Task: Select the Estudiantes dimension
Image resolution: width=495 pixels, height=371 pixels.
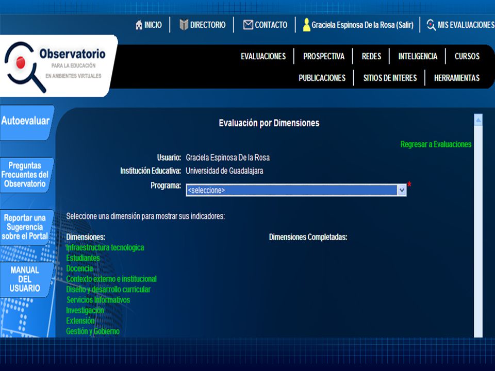Action: point(82,258)
